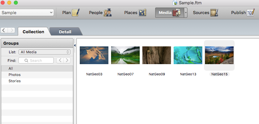Collapse the Groups panel with arrow handle
This screenshot has width=259, height=124.
coord(75,45)
